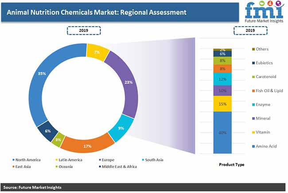This screenshot has width=288, height=193.
Task: Click the Carotenoid legend color marker
Action: (253, 77)
